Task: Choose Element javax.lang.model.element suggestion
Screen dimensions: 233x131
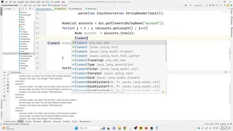Action: [x=119, y=52]
